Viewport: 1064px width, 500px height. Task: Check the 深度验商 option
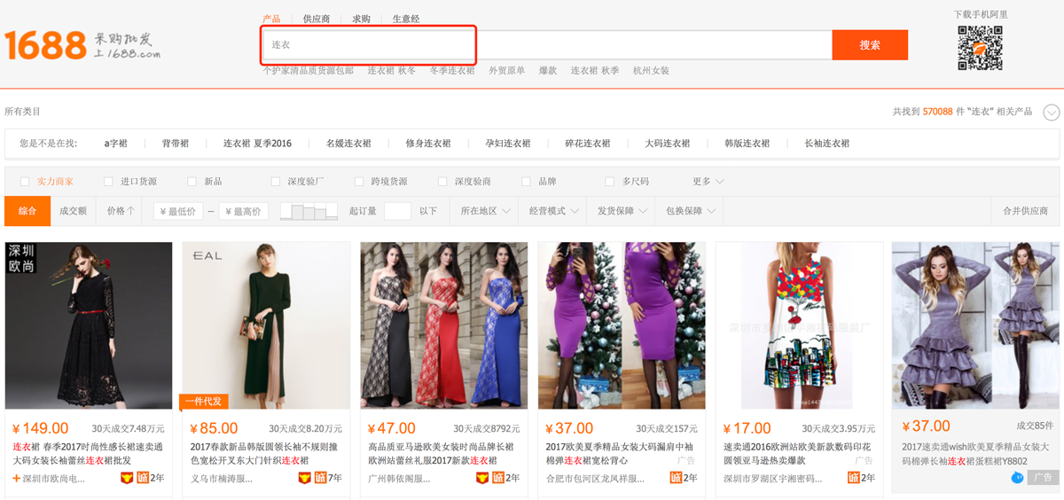(442, 182)
